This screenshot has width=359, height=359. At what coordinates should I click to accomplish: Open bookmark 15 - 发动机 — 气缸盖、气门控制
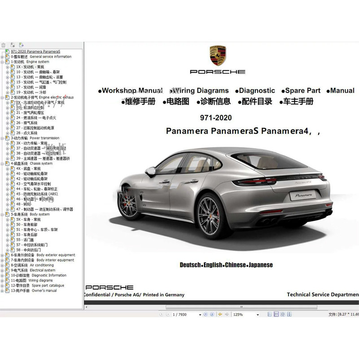(x=41, y=82)
